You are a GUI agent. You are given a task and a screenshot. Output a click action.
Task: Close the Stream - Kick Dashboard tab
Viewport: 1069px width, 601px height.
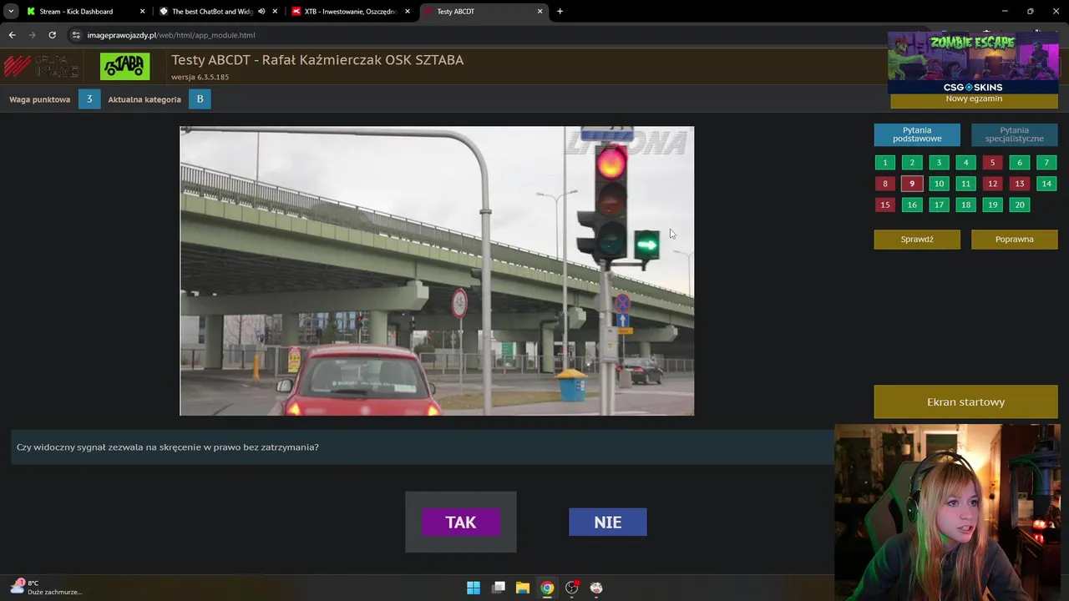coord(142,12)
